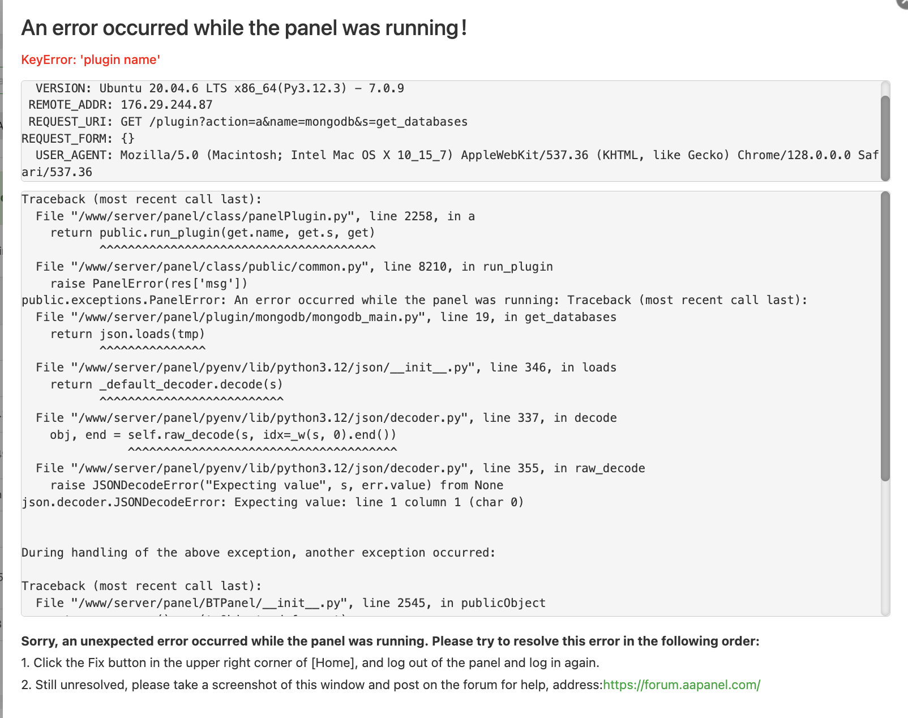This screenshot has width=908, height=718.
Task: Click the VERSION Ubuntu 20.04.6 line
Action: tap(220, 88)
